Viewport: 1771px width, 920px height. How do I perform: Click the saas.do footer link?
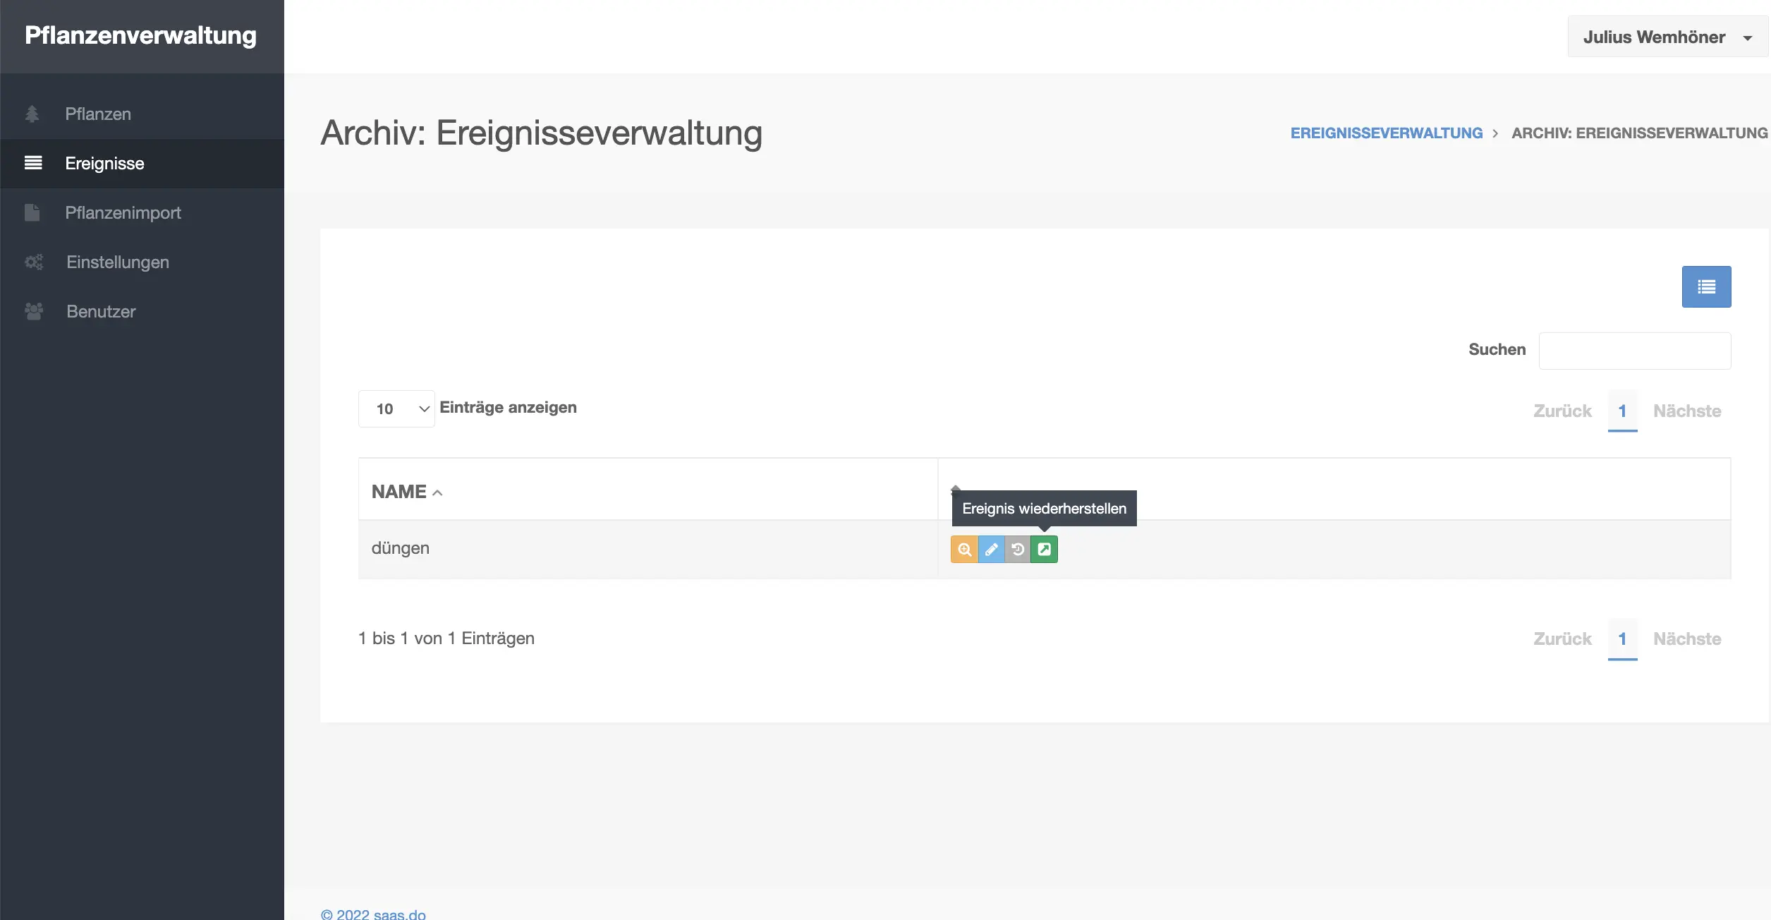pos(399,914)
